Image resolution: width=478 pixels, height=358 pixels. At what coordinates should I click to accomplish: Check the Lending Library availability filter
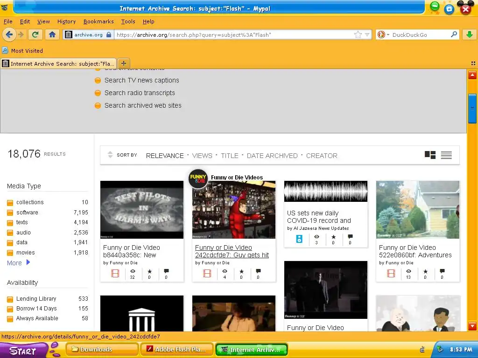(x=10, y=299)
